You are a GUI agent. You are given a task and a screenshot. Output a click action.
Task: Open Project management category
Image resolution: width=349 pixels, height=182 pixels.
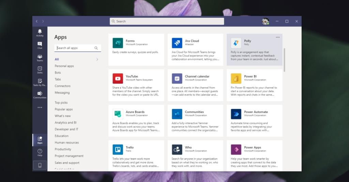coord(69,156)
